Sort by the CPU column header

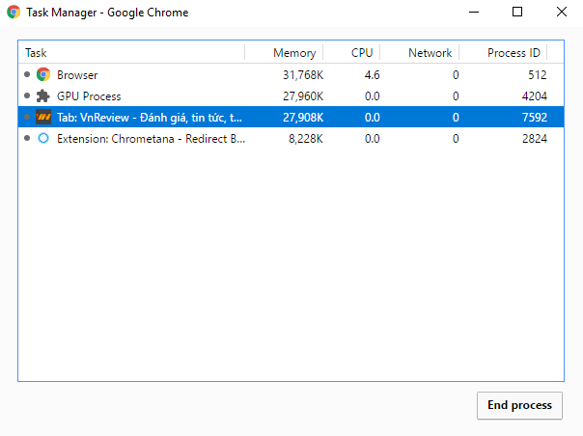coord(361,52)
